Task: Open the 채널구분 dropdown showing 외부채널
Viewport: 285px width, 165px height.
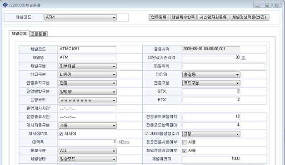Action: (x=87, y=66)
